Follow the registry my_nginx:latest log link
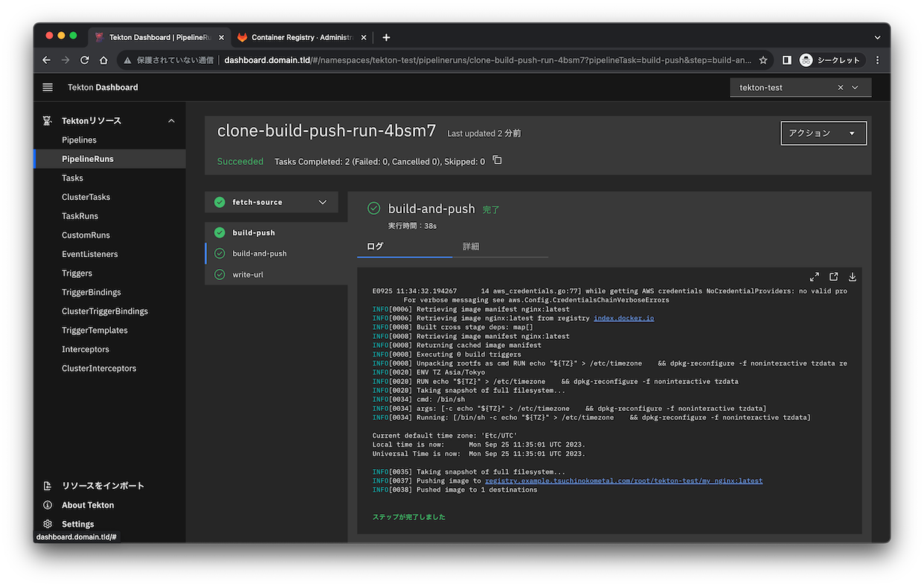This screenshot has height=587, width=924. point(623,481)
